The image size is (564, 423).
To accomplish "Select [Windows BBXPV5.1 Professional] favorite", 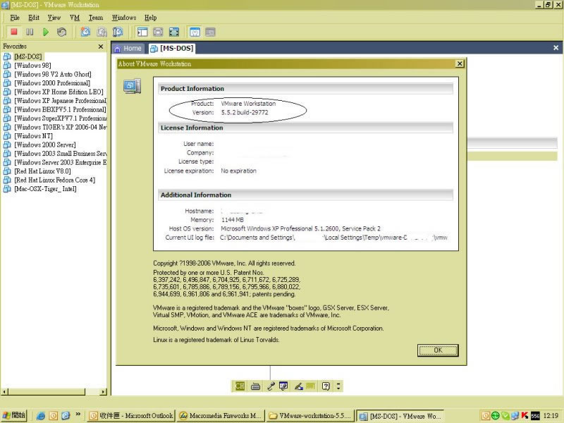I will [x=60, y=110].
